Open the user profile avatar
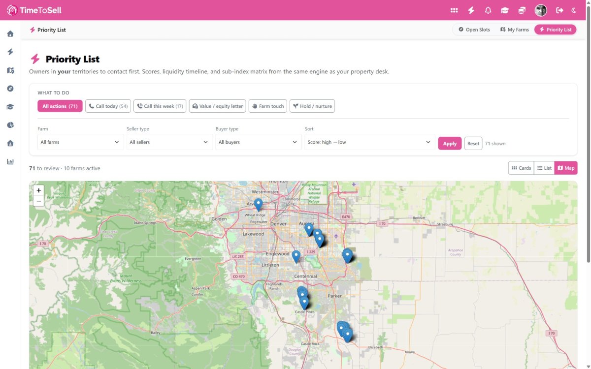591x369 pixels. point(541,10)
